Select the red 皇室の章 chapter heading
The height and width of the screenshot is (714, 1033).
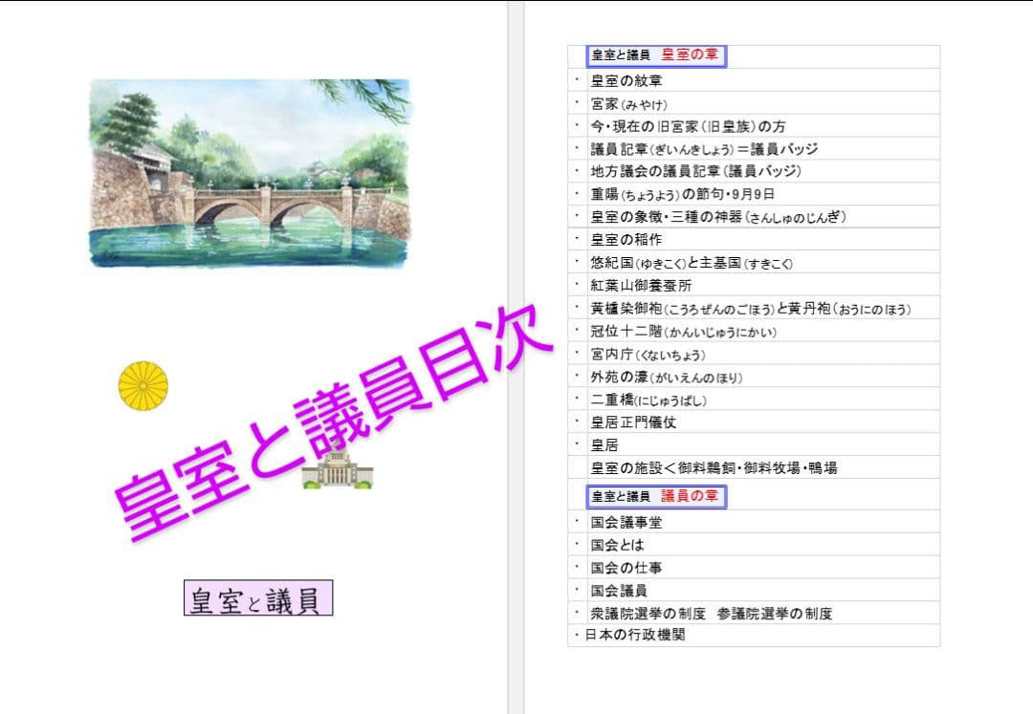tap(690, 55)
